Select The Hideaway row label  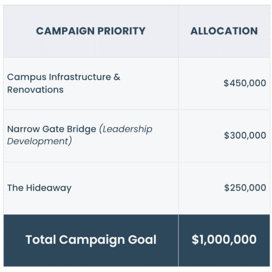[x=39, y=188]
